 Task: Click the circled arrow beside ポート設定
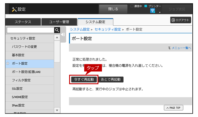[x=8, y=64]
